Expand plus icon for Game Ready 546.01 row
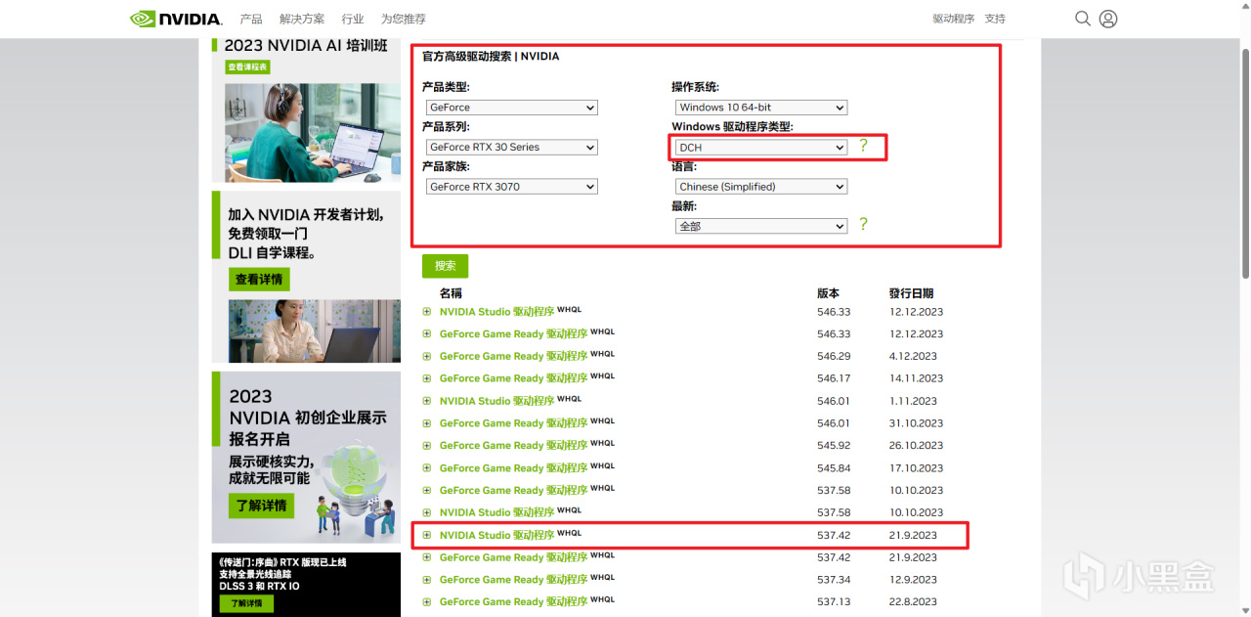 [427, 423]
